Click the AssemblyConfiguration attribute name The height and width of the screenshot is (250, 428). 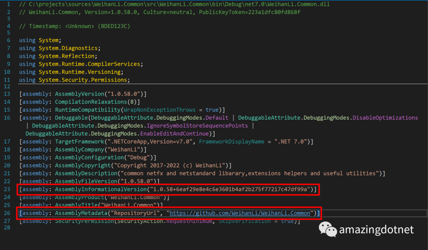pos(90,157)
